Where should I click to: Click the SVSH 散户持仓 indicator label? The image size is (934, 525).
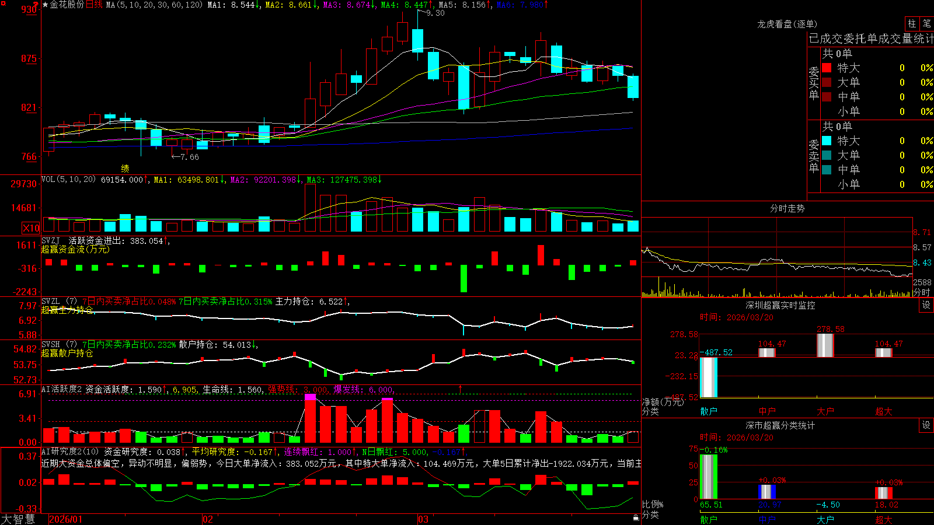(x=60, y=344)
